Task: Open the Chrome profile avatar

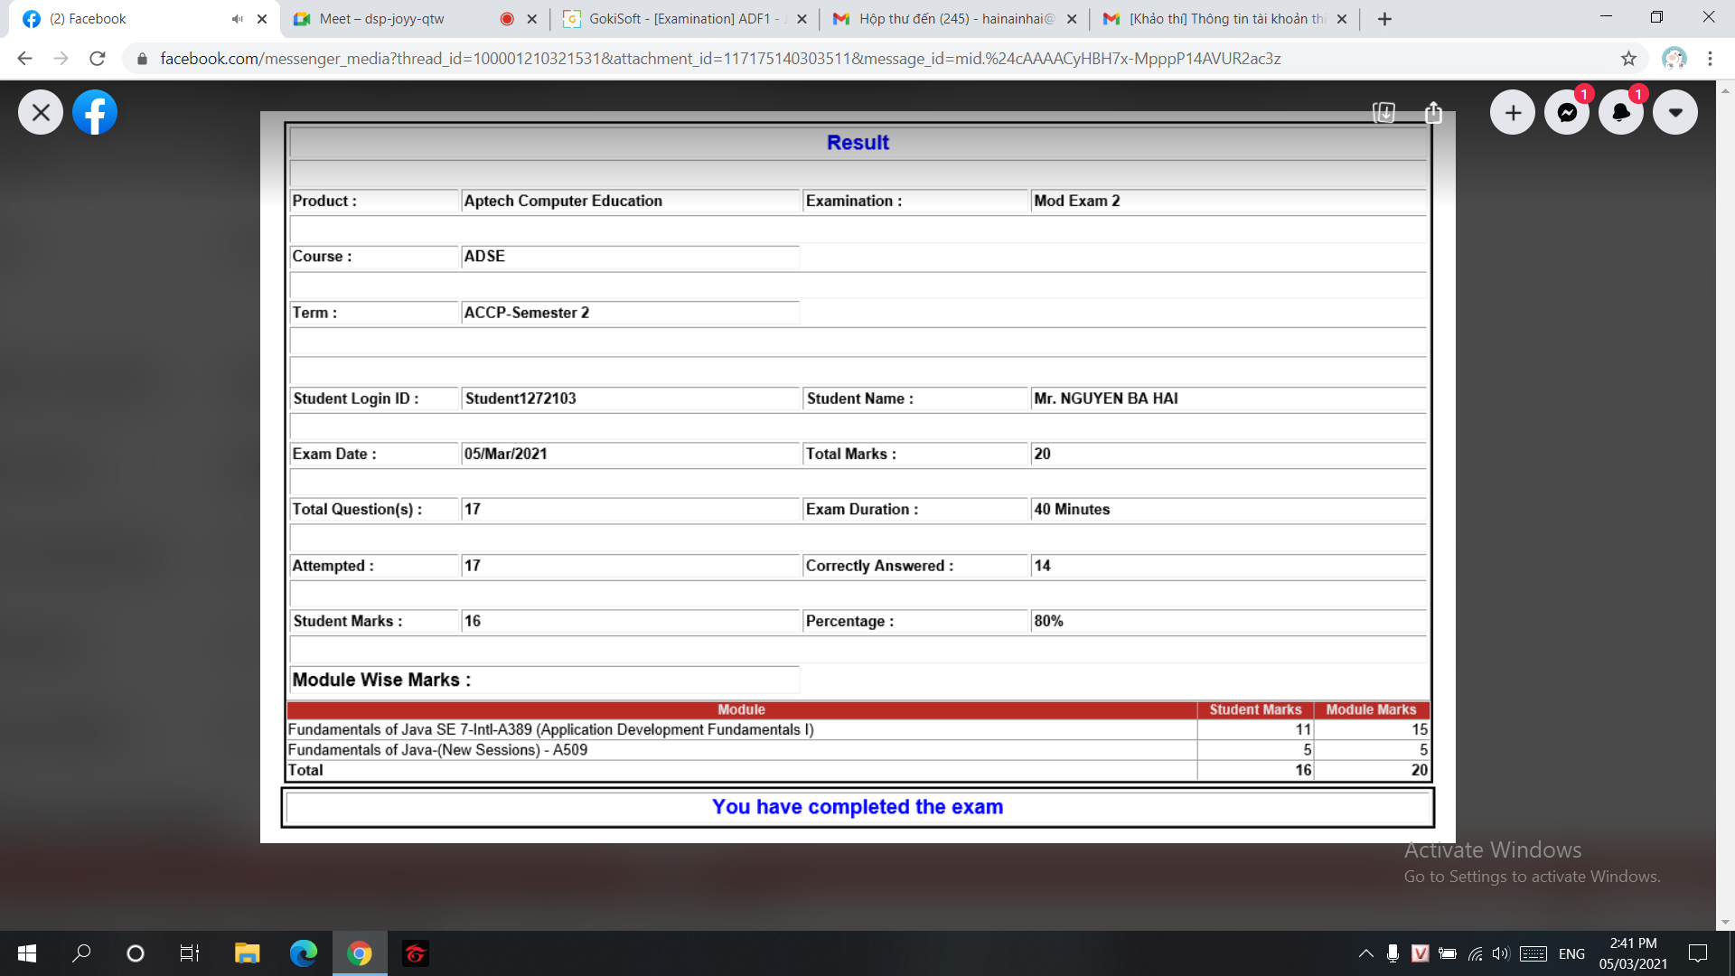Action: 1674,59
